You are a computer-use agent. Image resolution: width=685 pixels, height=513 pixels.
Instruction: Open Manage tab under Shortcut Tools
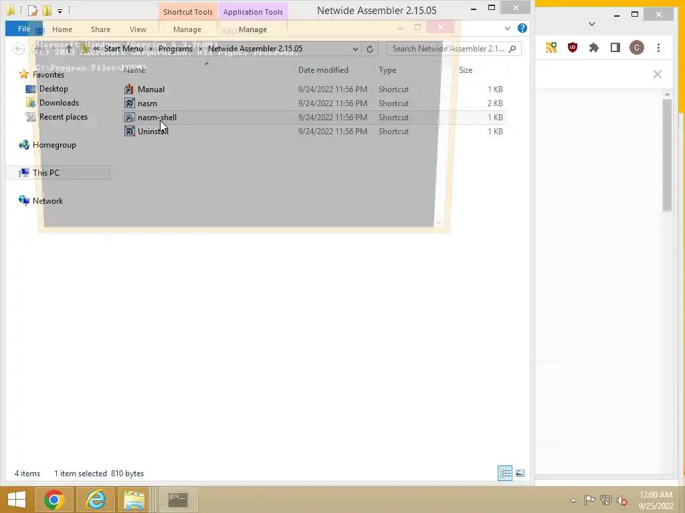(187, 29)
